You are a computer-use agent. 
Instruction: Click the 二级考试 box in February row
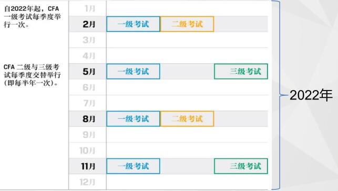[187, 24]
